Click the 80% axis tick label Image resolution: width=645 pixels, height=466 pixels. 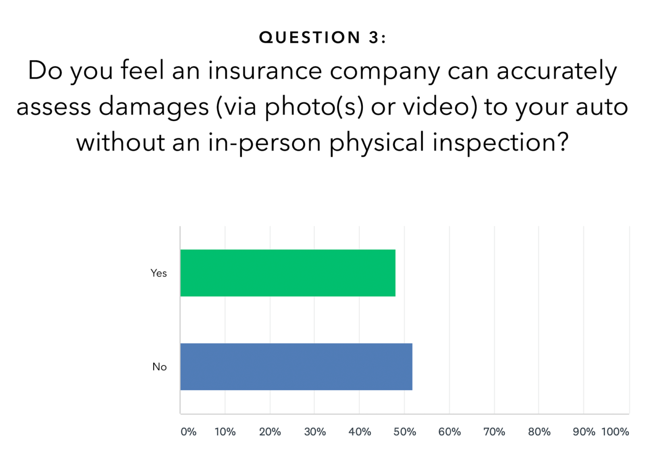539,432
